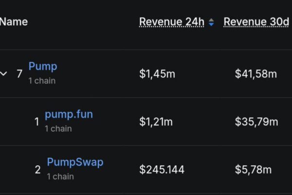This screenshot has width=292, height=195.
Task: Click "1 chain" text under pump.fun
Action: [x=58, y=129]
